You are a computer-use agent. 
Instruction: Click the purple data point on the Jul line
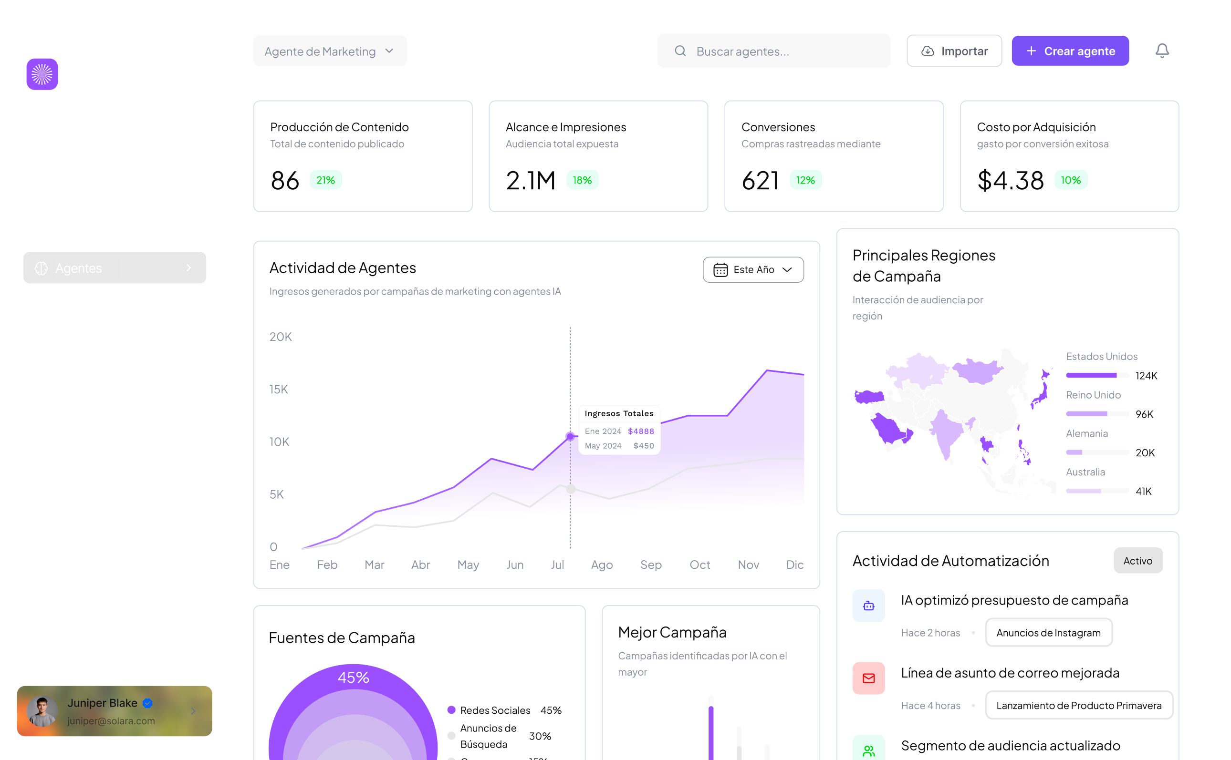(x=570, y=436)
